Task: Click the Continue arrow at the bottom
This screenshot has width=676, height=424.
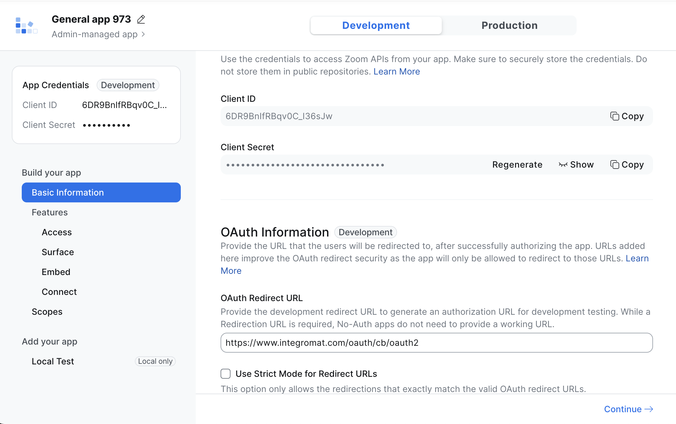Action: (x=628, y=409)
